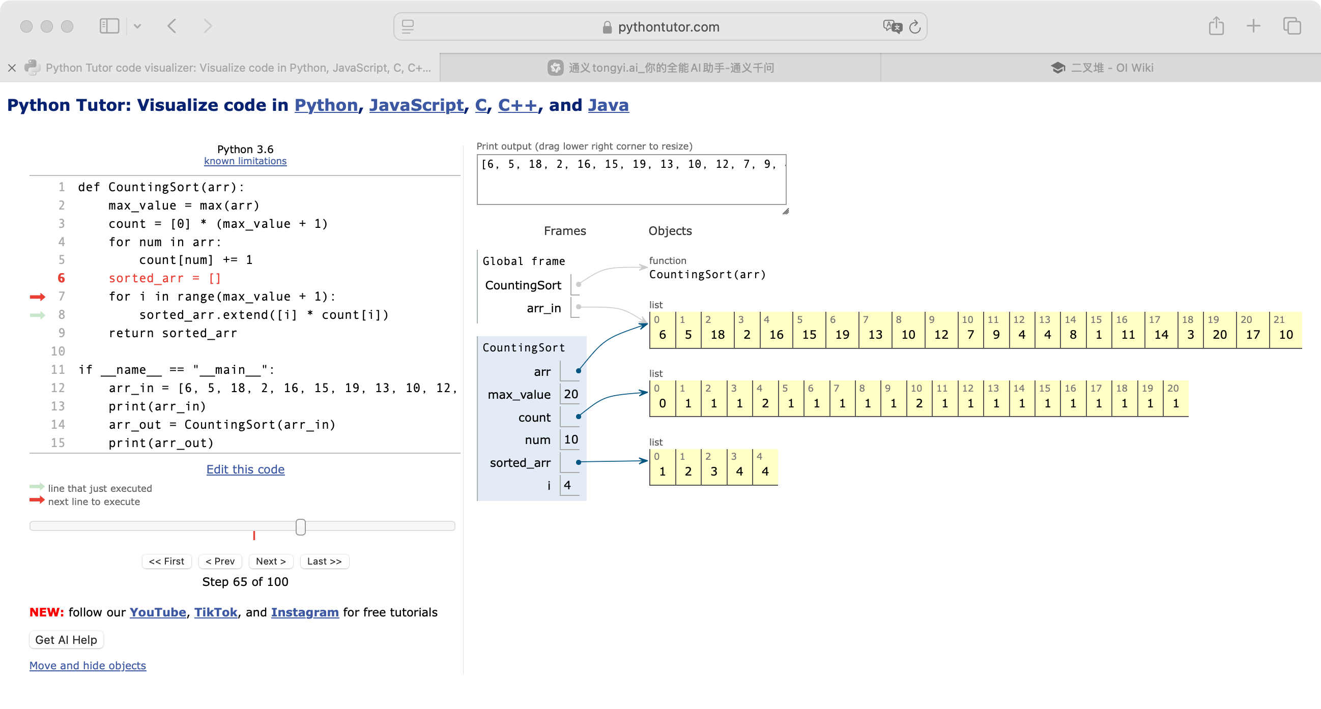Jump to the last step with Last >>
This screenshot has height=709, width=1321.
coord(324,562)
